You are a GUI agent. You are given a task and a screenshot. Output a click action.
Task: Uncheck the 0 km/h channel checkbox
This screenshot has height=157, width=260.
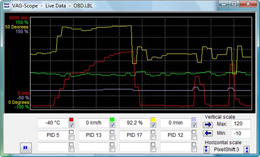click(x=112, y=125)
